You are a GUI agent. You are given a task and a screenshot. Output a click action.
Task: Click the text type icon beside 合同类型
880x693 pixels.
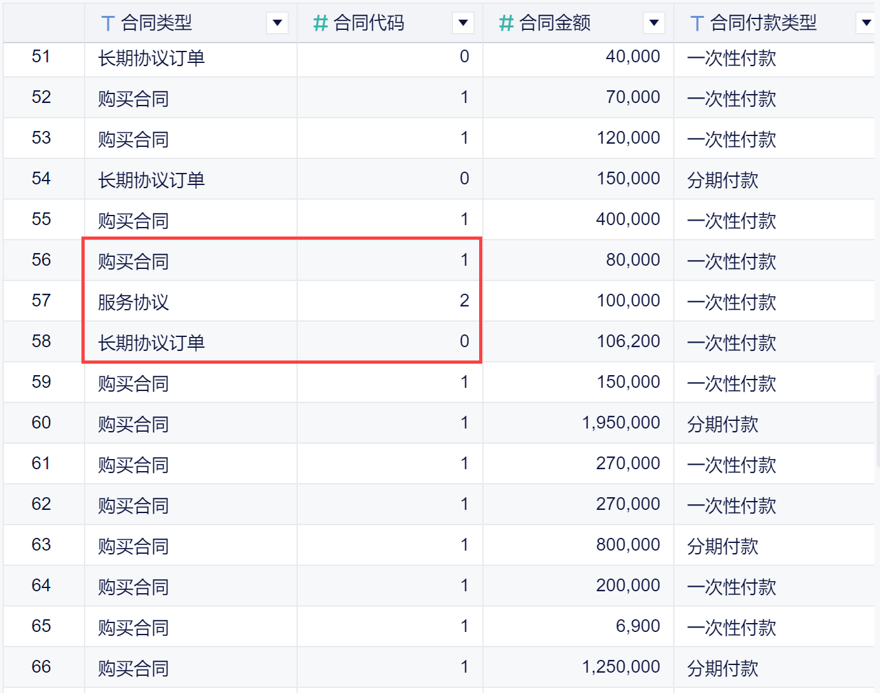108,24
